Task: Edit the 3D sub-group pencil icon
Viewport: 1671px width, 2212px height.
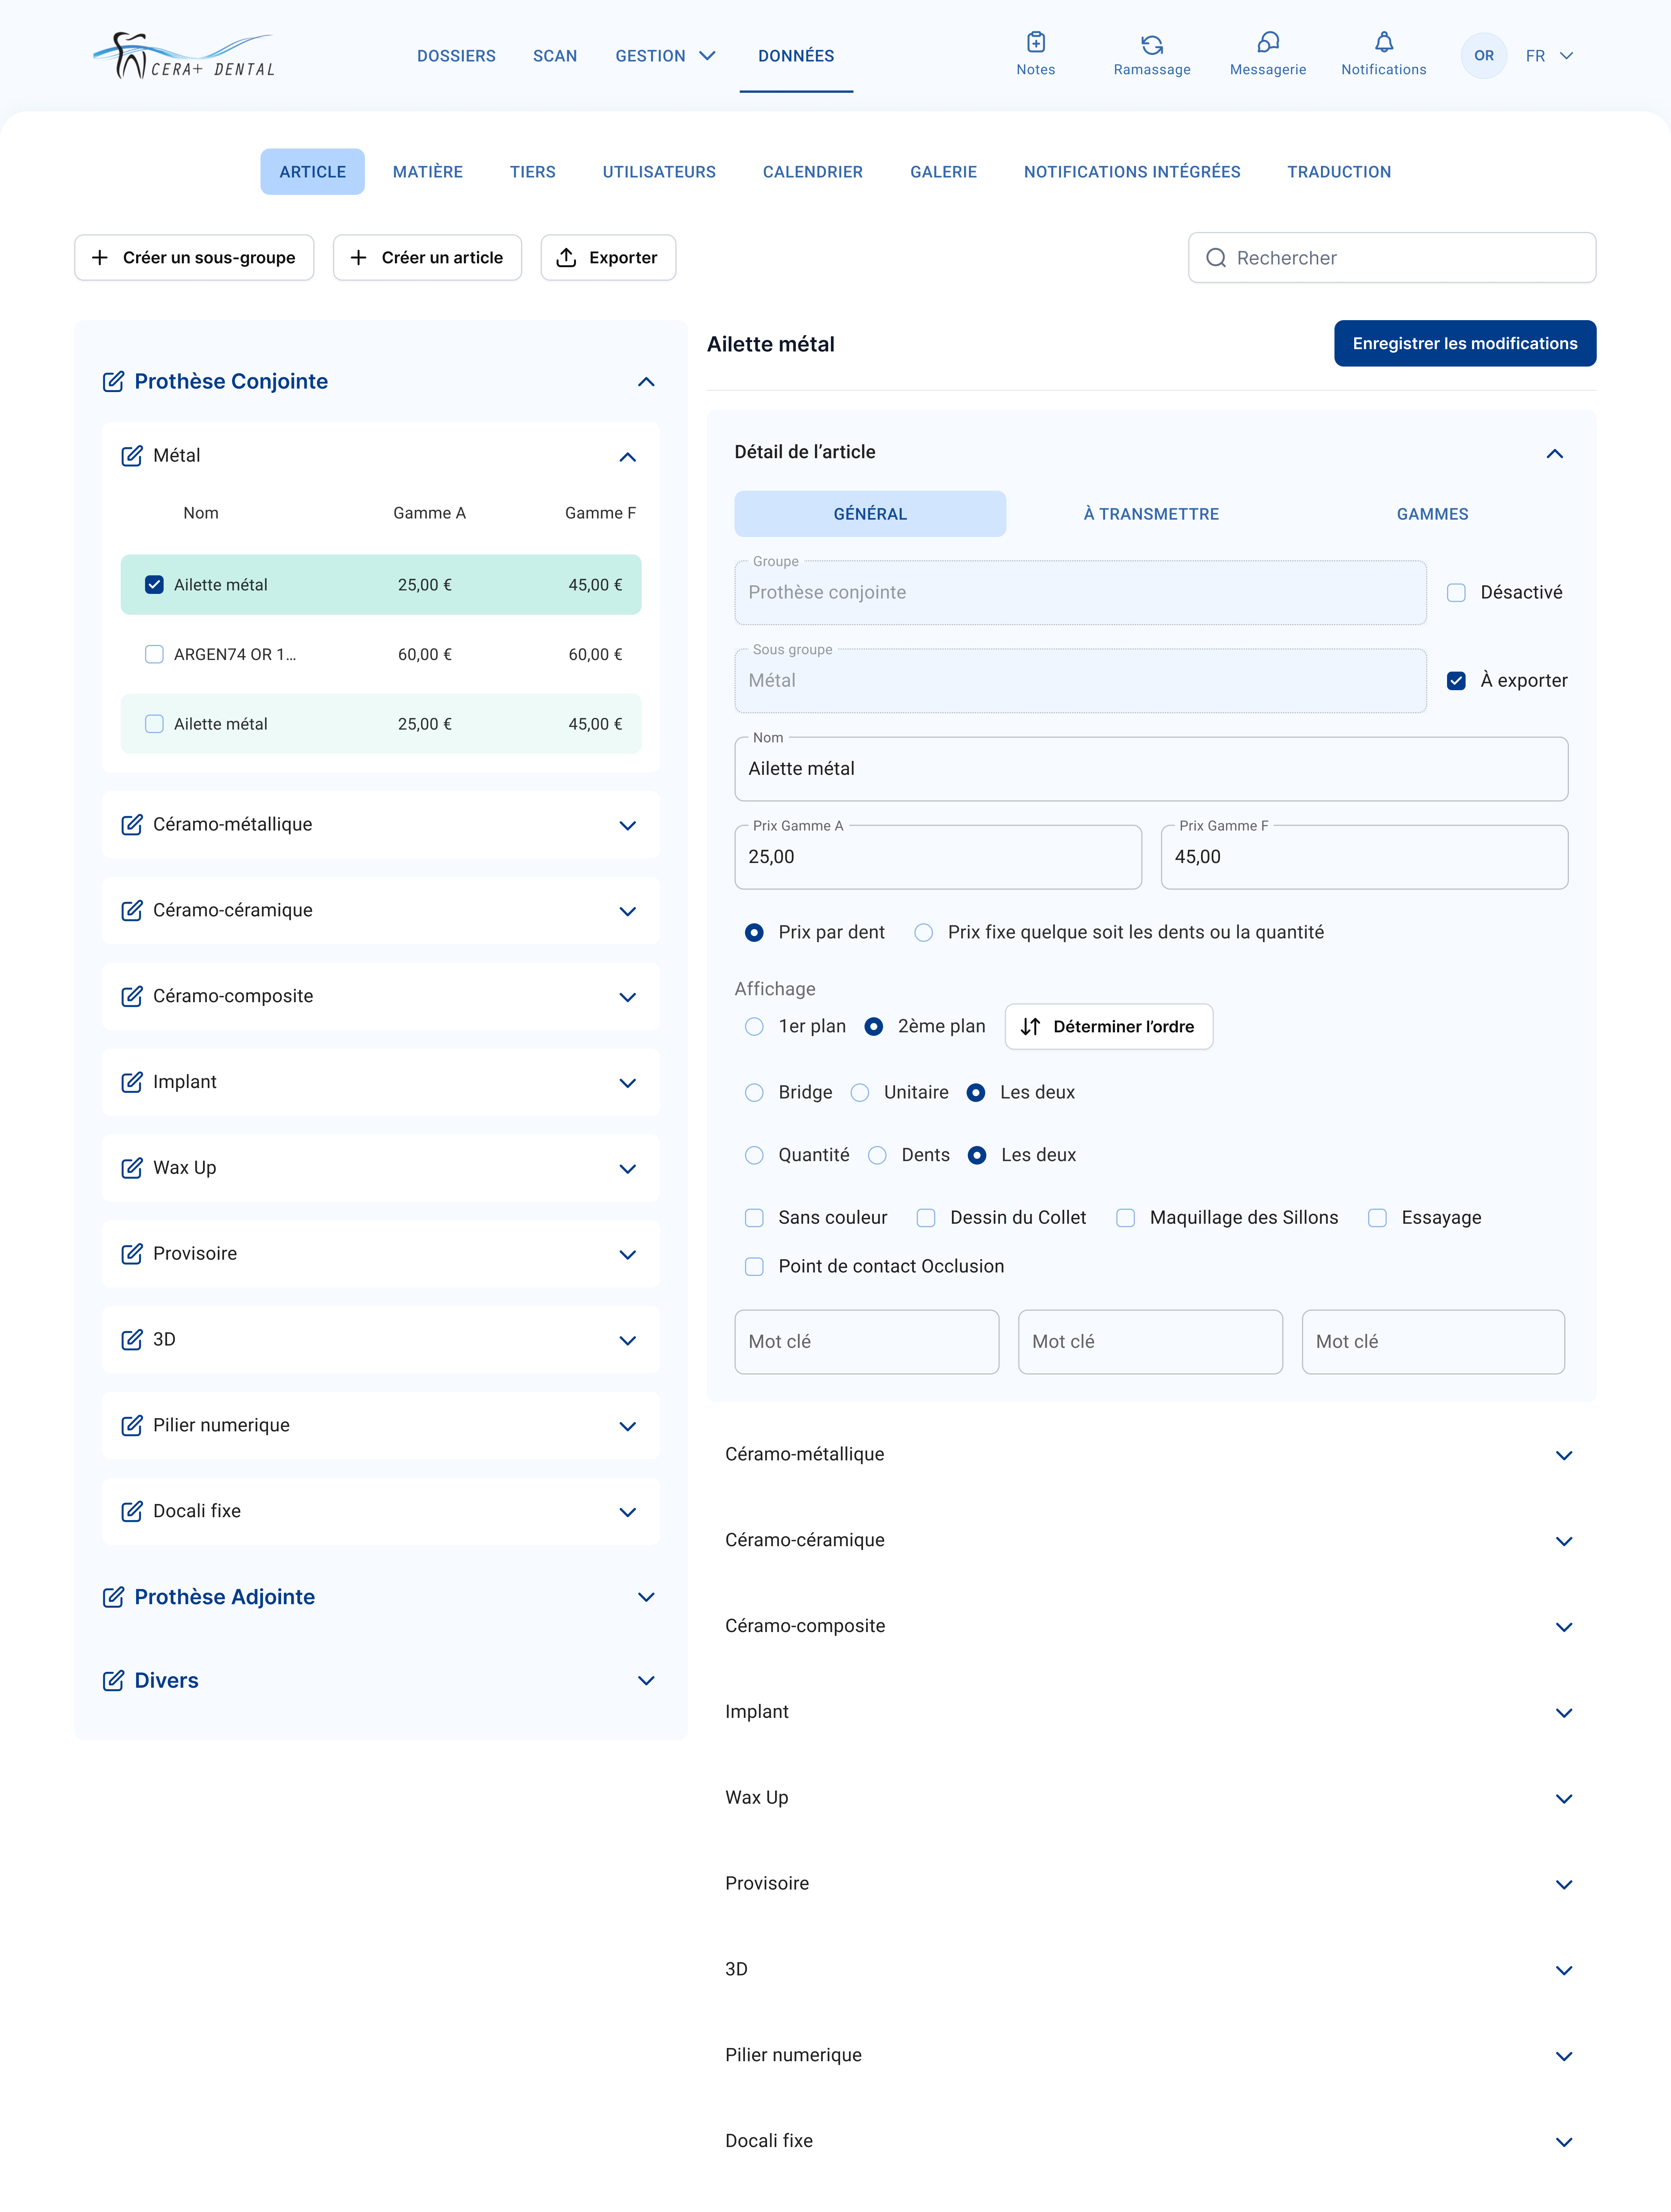Action: 131,1340
